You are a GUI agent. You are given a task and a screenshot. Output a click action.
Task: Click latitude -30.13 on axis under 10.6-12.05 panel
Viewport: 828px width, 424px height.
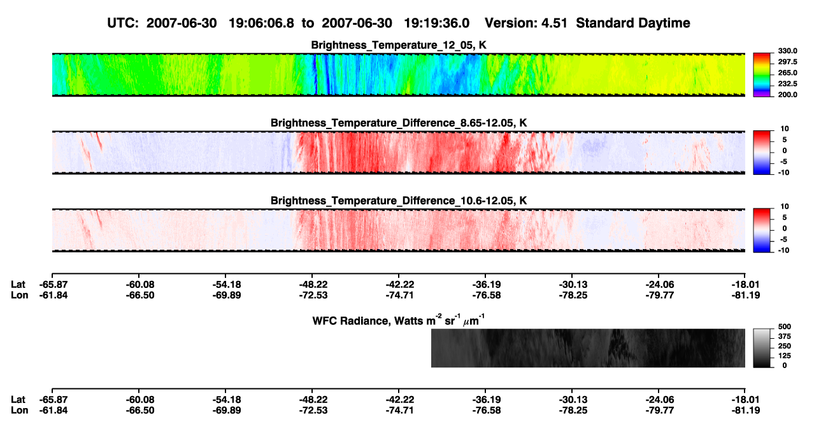click(x=573, y=284)
